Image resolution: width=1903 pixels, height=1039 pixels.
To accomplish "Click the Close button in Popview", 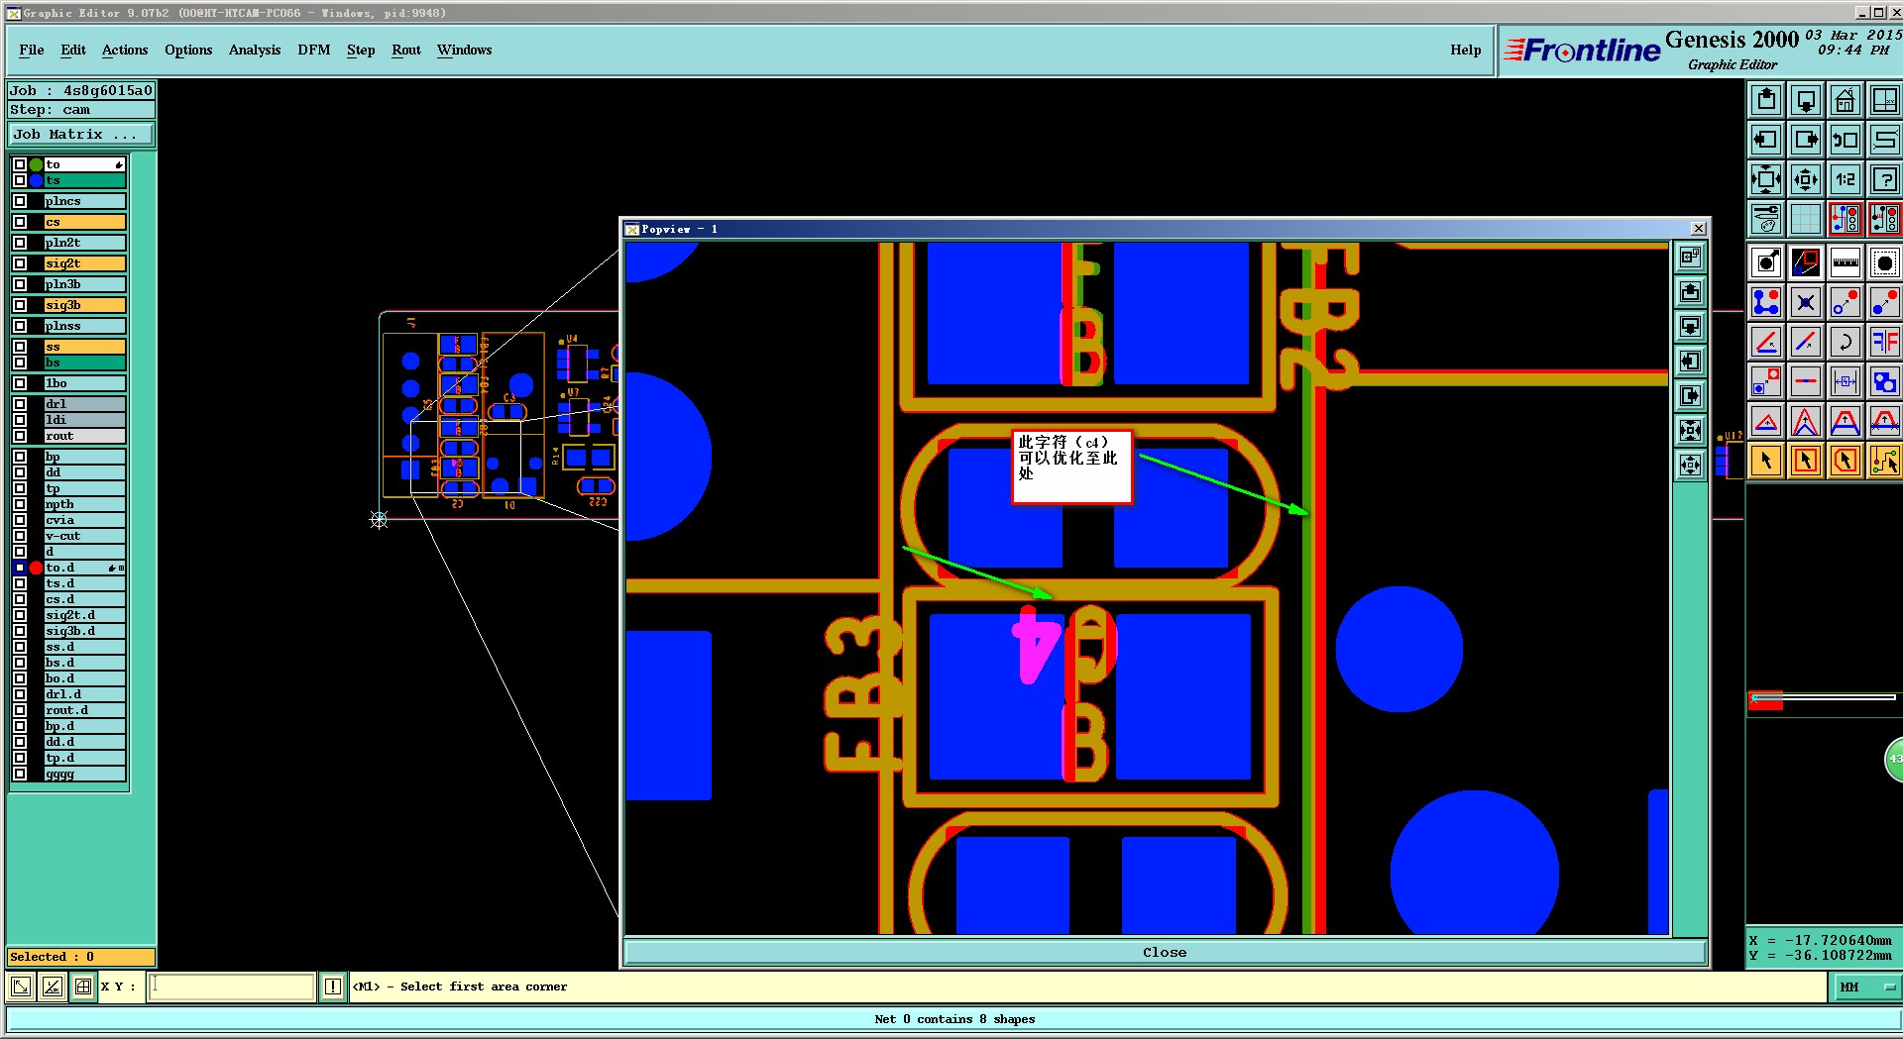I will (1165, 953).
